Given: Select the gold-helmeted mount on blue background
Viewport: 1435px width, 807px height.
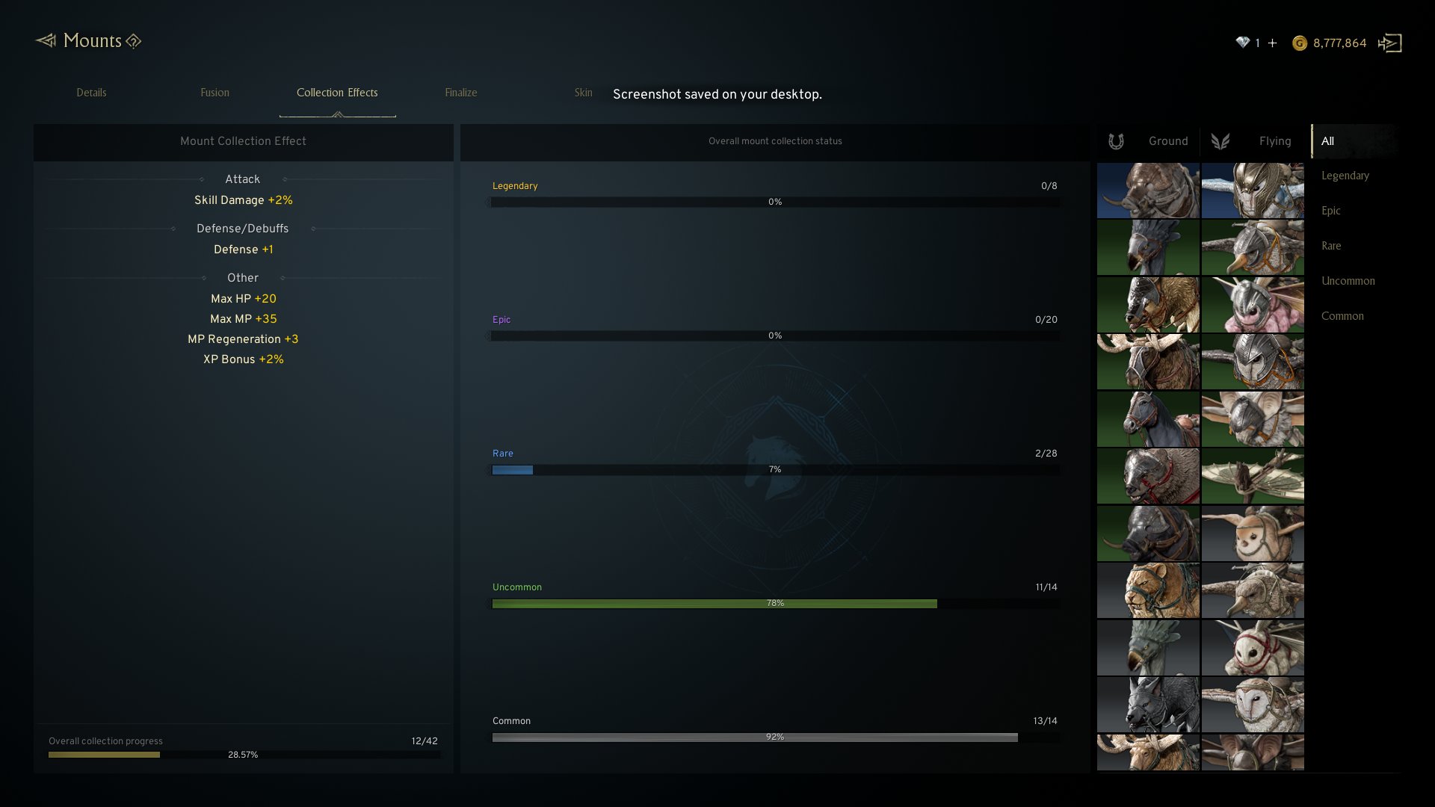Looking at the screenshot, I should [x=1253, y=191].
